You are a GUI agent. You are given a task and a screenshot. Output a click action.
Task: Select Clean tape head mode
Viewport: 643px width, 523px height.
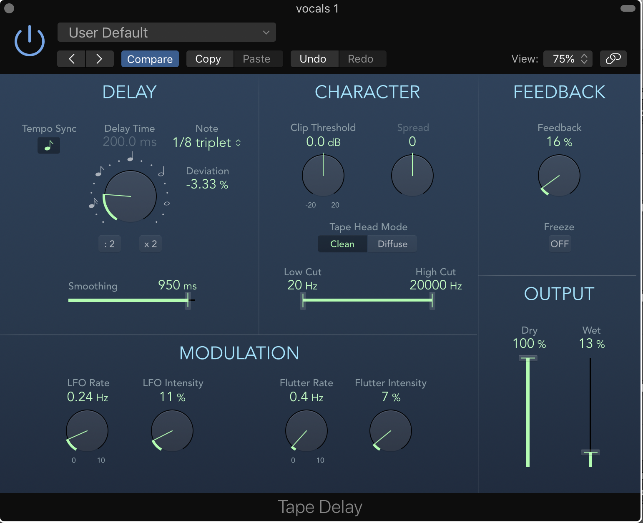[342, 244]
